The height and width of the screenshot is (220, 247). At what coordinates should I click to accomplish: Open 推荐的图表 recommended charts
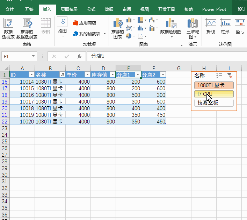click(x=117, y=29)
